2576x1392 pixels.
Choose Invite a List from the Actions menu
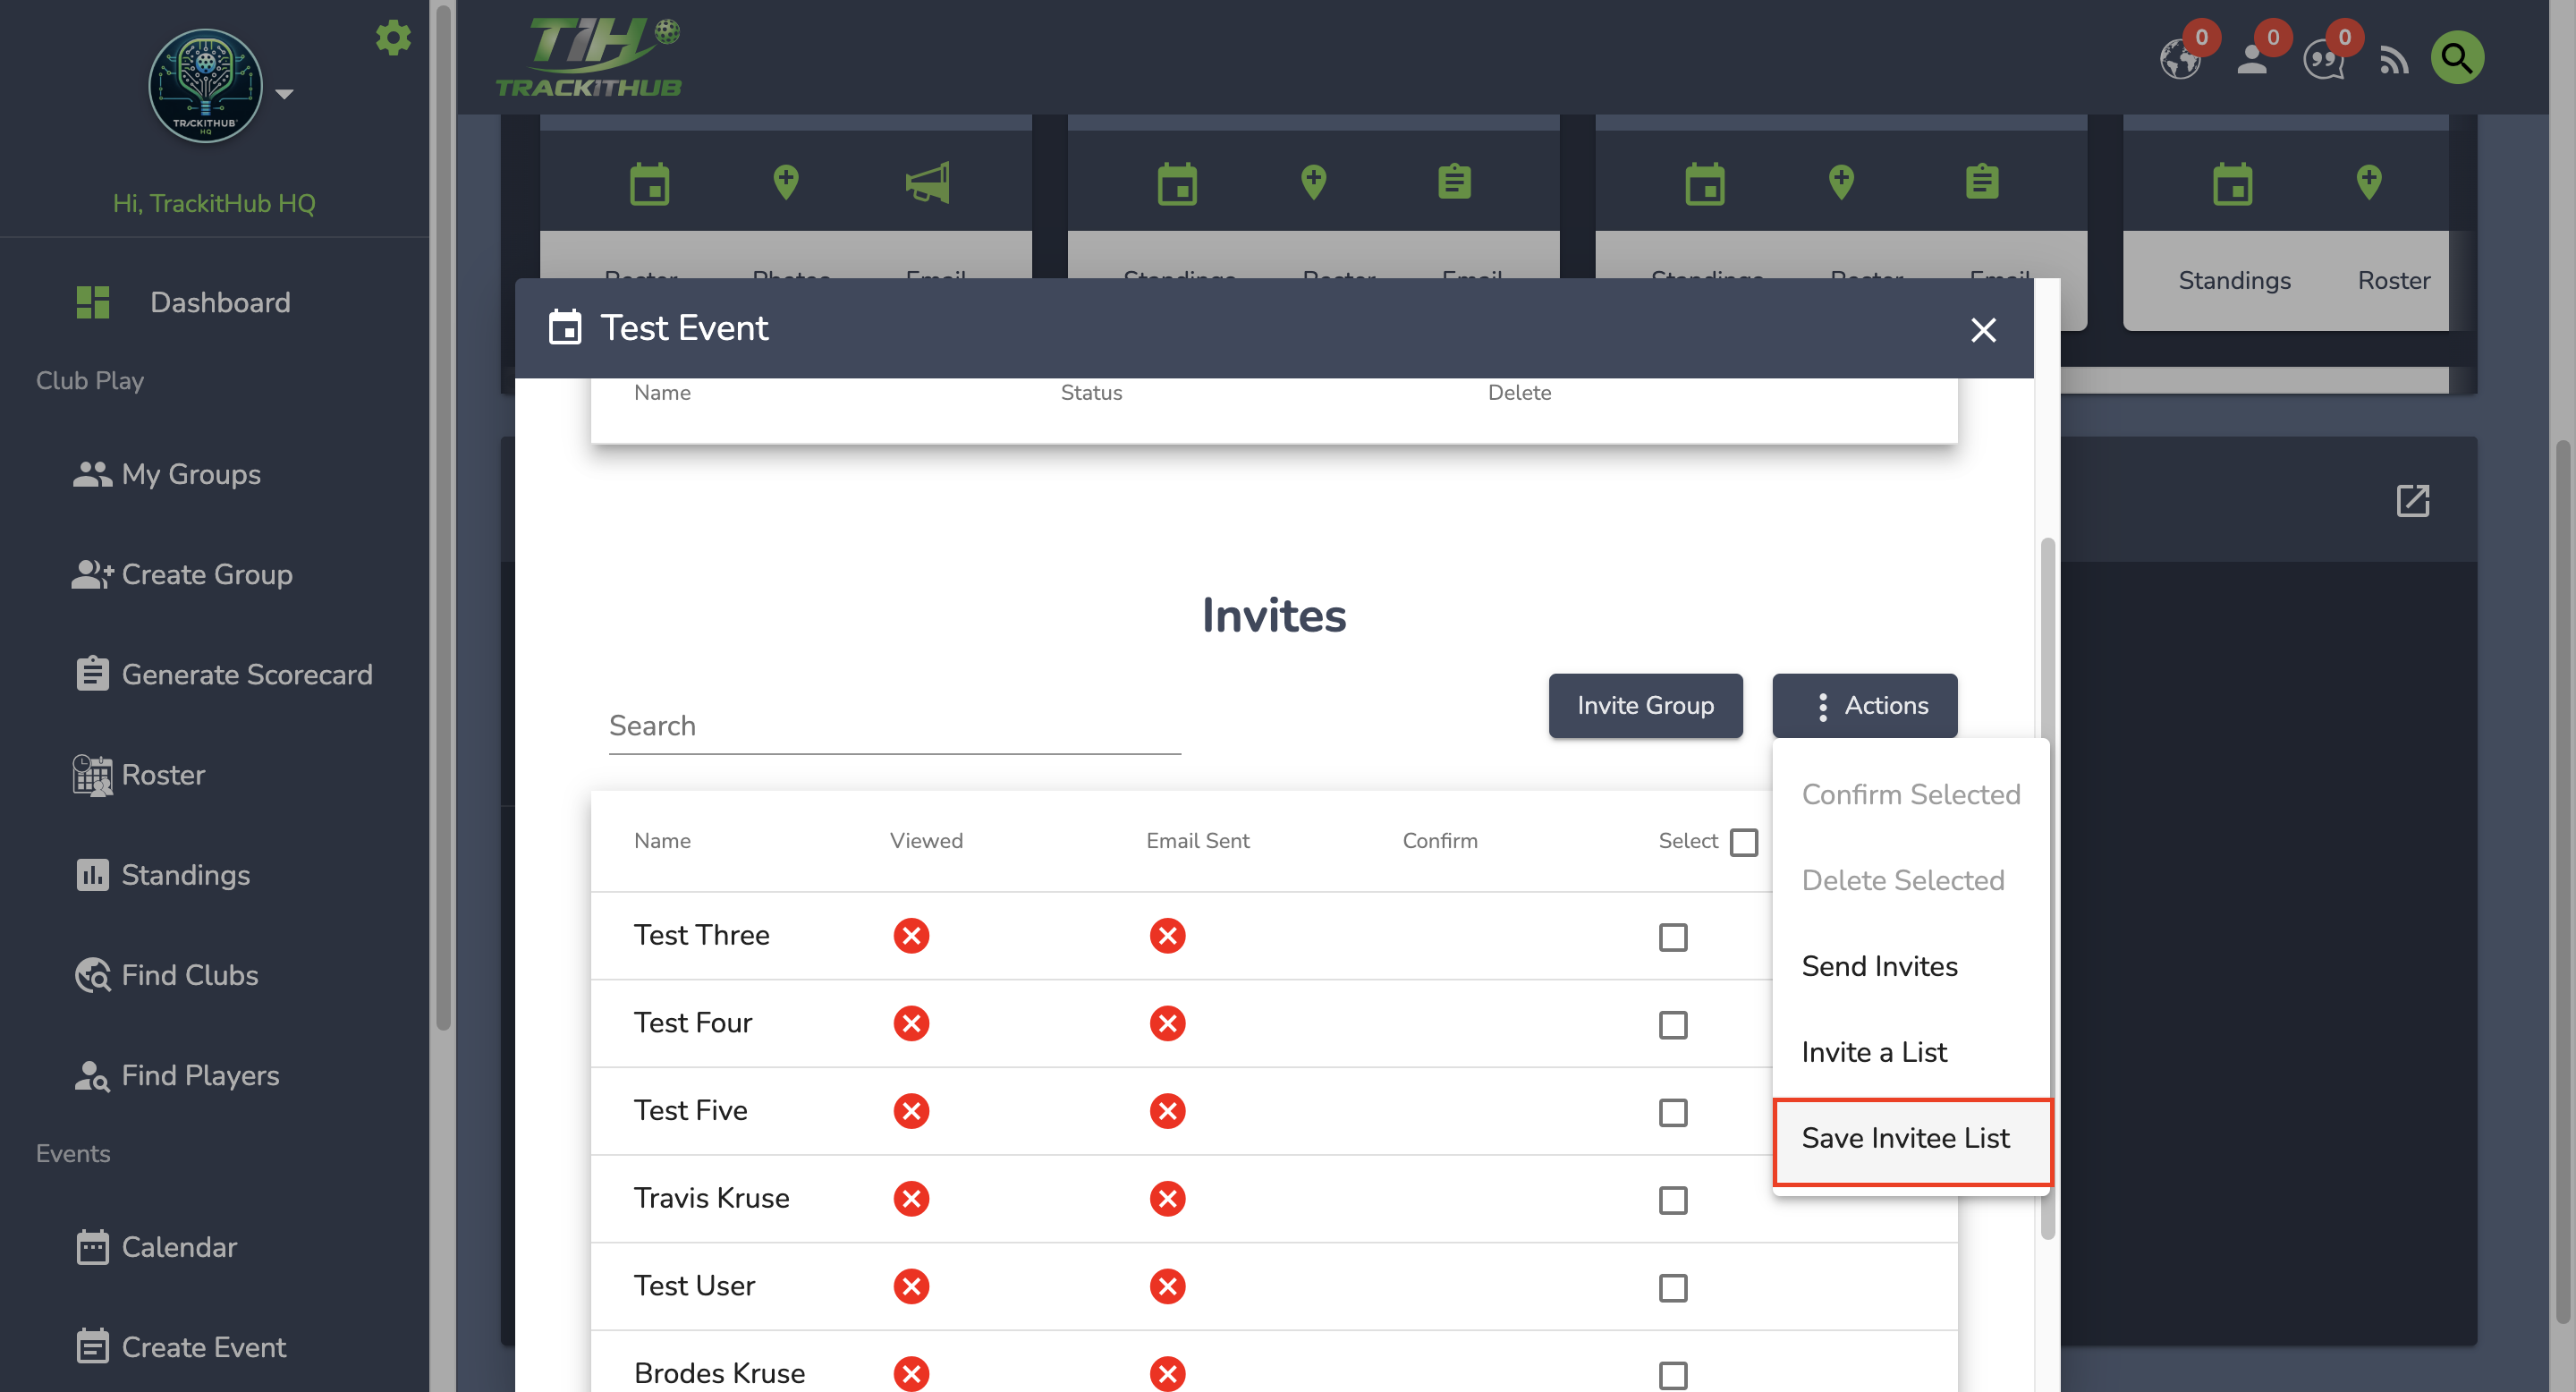click(x=1911, y=1052)
